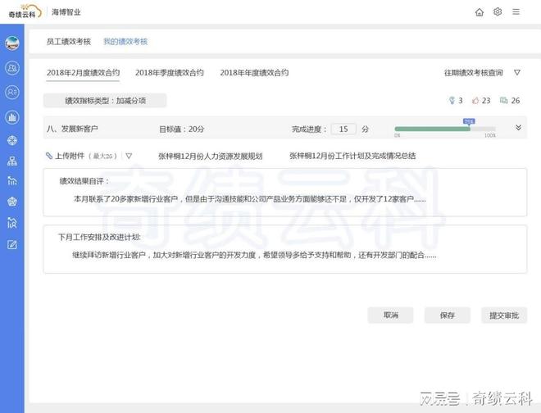Click the paperclip upload attachment icon

coord(49,156)
